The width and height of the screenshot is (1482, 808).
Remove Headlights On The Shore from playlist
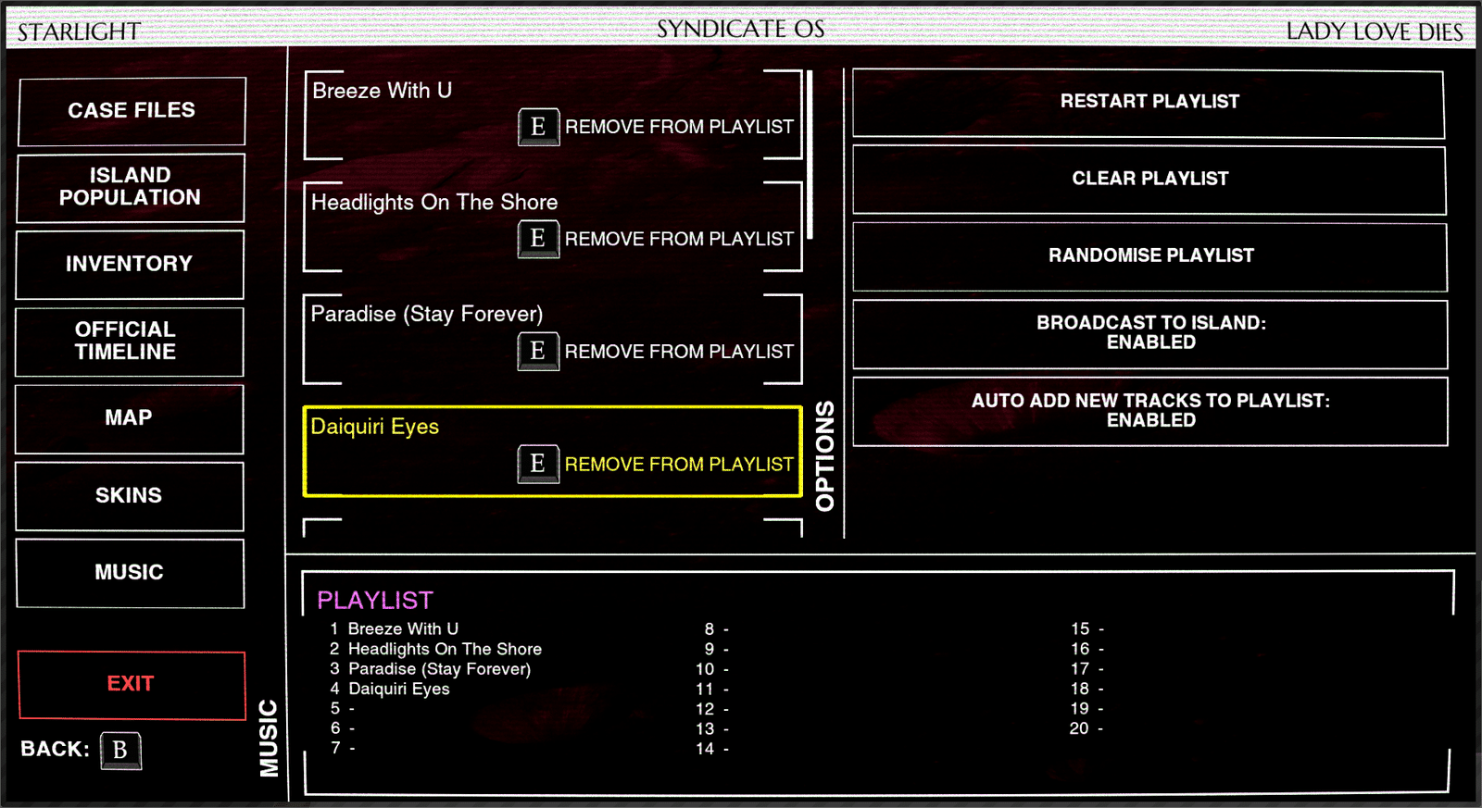tap(679, 239)
